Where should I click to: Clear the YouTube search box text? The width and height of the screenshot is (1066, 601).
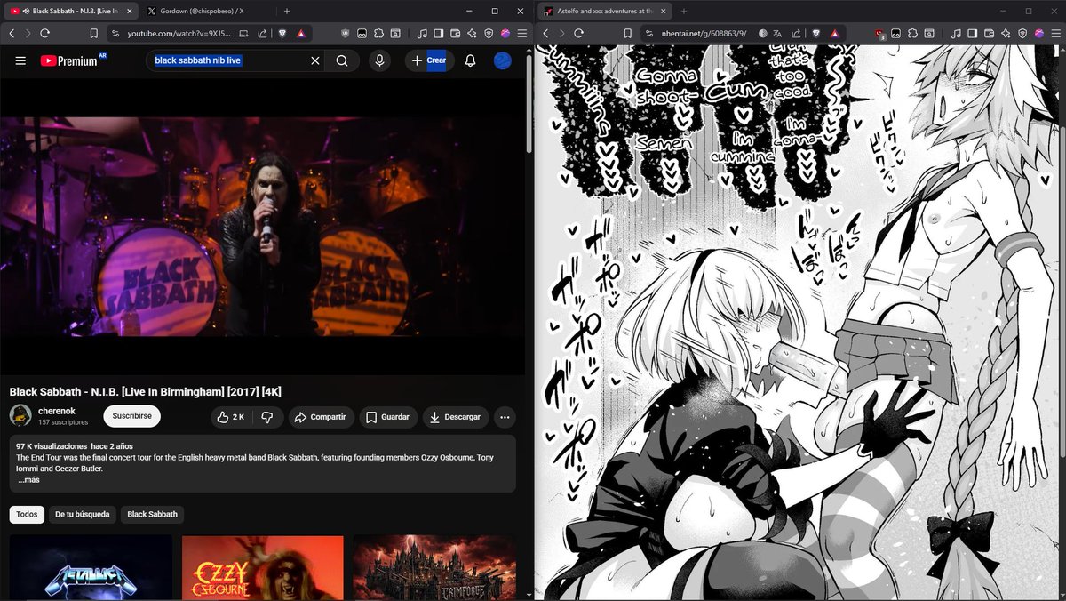pos(314,60)
